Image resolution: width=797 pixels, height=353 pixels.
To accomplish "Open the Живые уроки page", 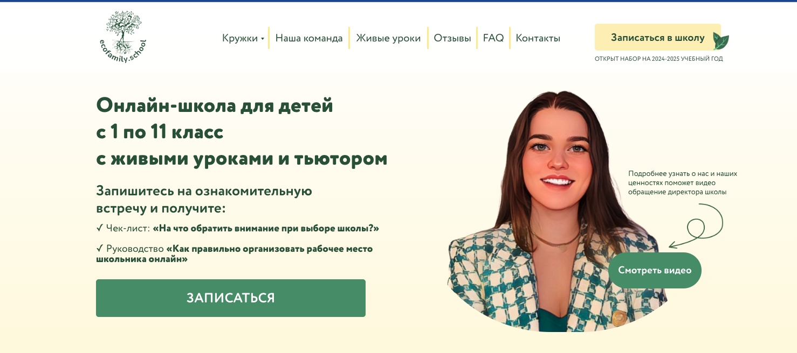I will (388, 38).
